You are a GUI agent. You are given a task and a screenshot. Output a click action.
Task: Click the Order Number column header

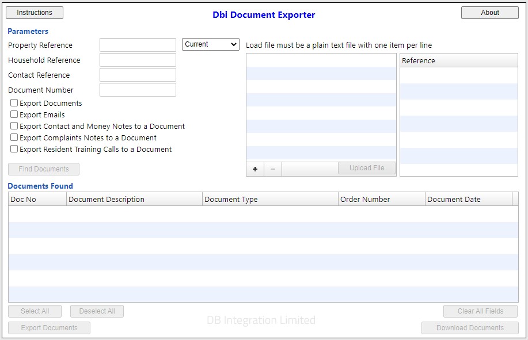click(x=381, y=199)
